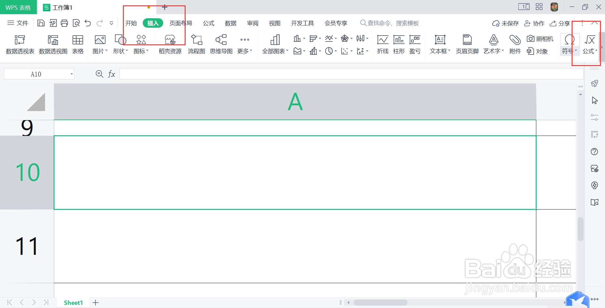Open help icon in right sidebar
The width and height of the screenshot is (605, 308).
coord(595,152)
